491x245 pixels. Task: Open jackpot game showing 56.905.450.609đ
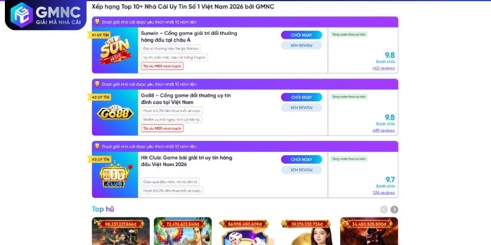pos(244,232)
